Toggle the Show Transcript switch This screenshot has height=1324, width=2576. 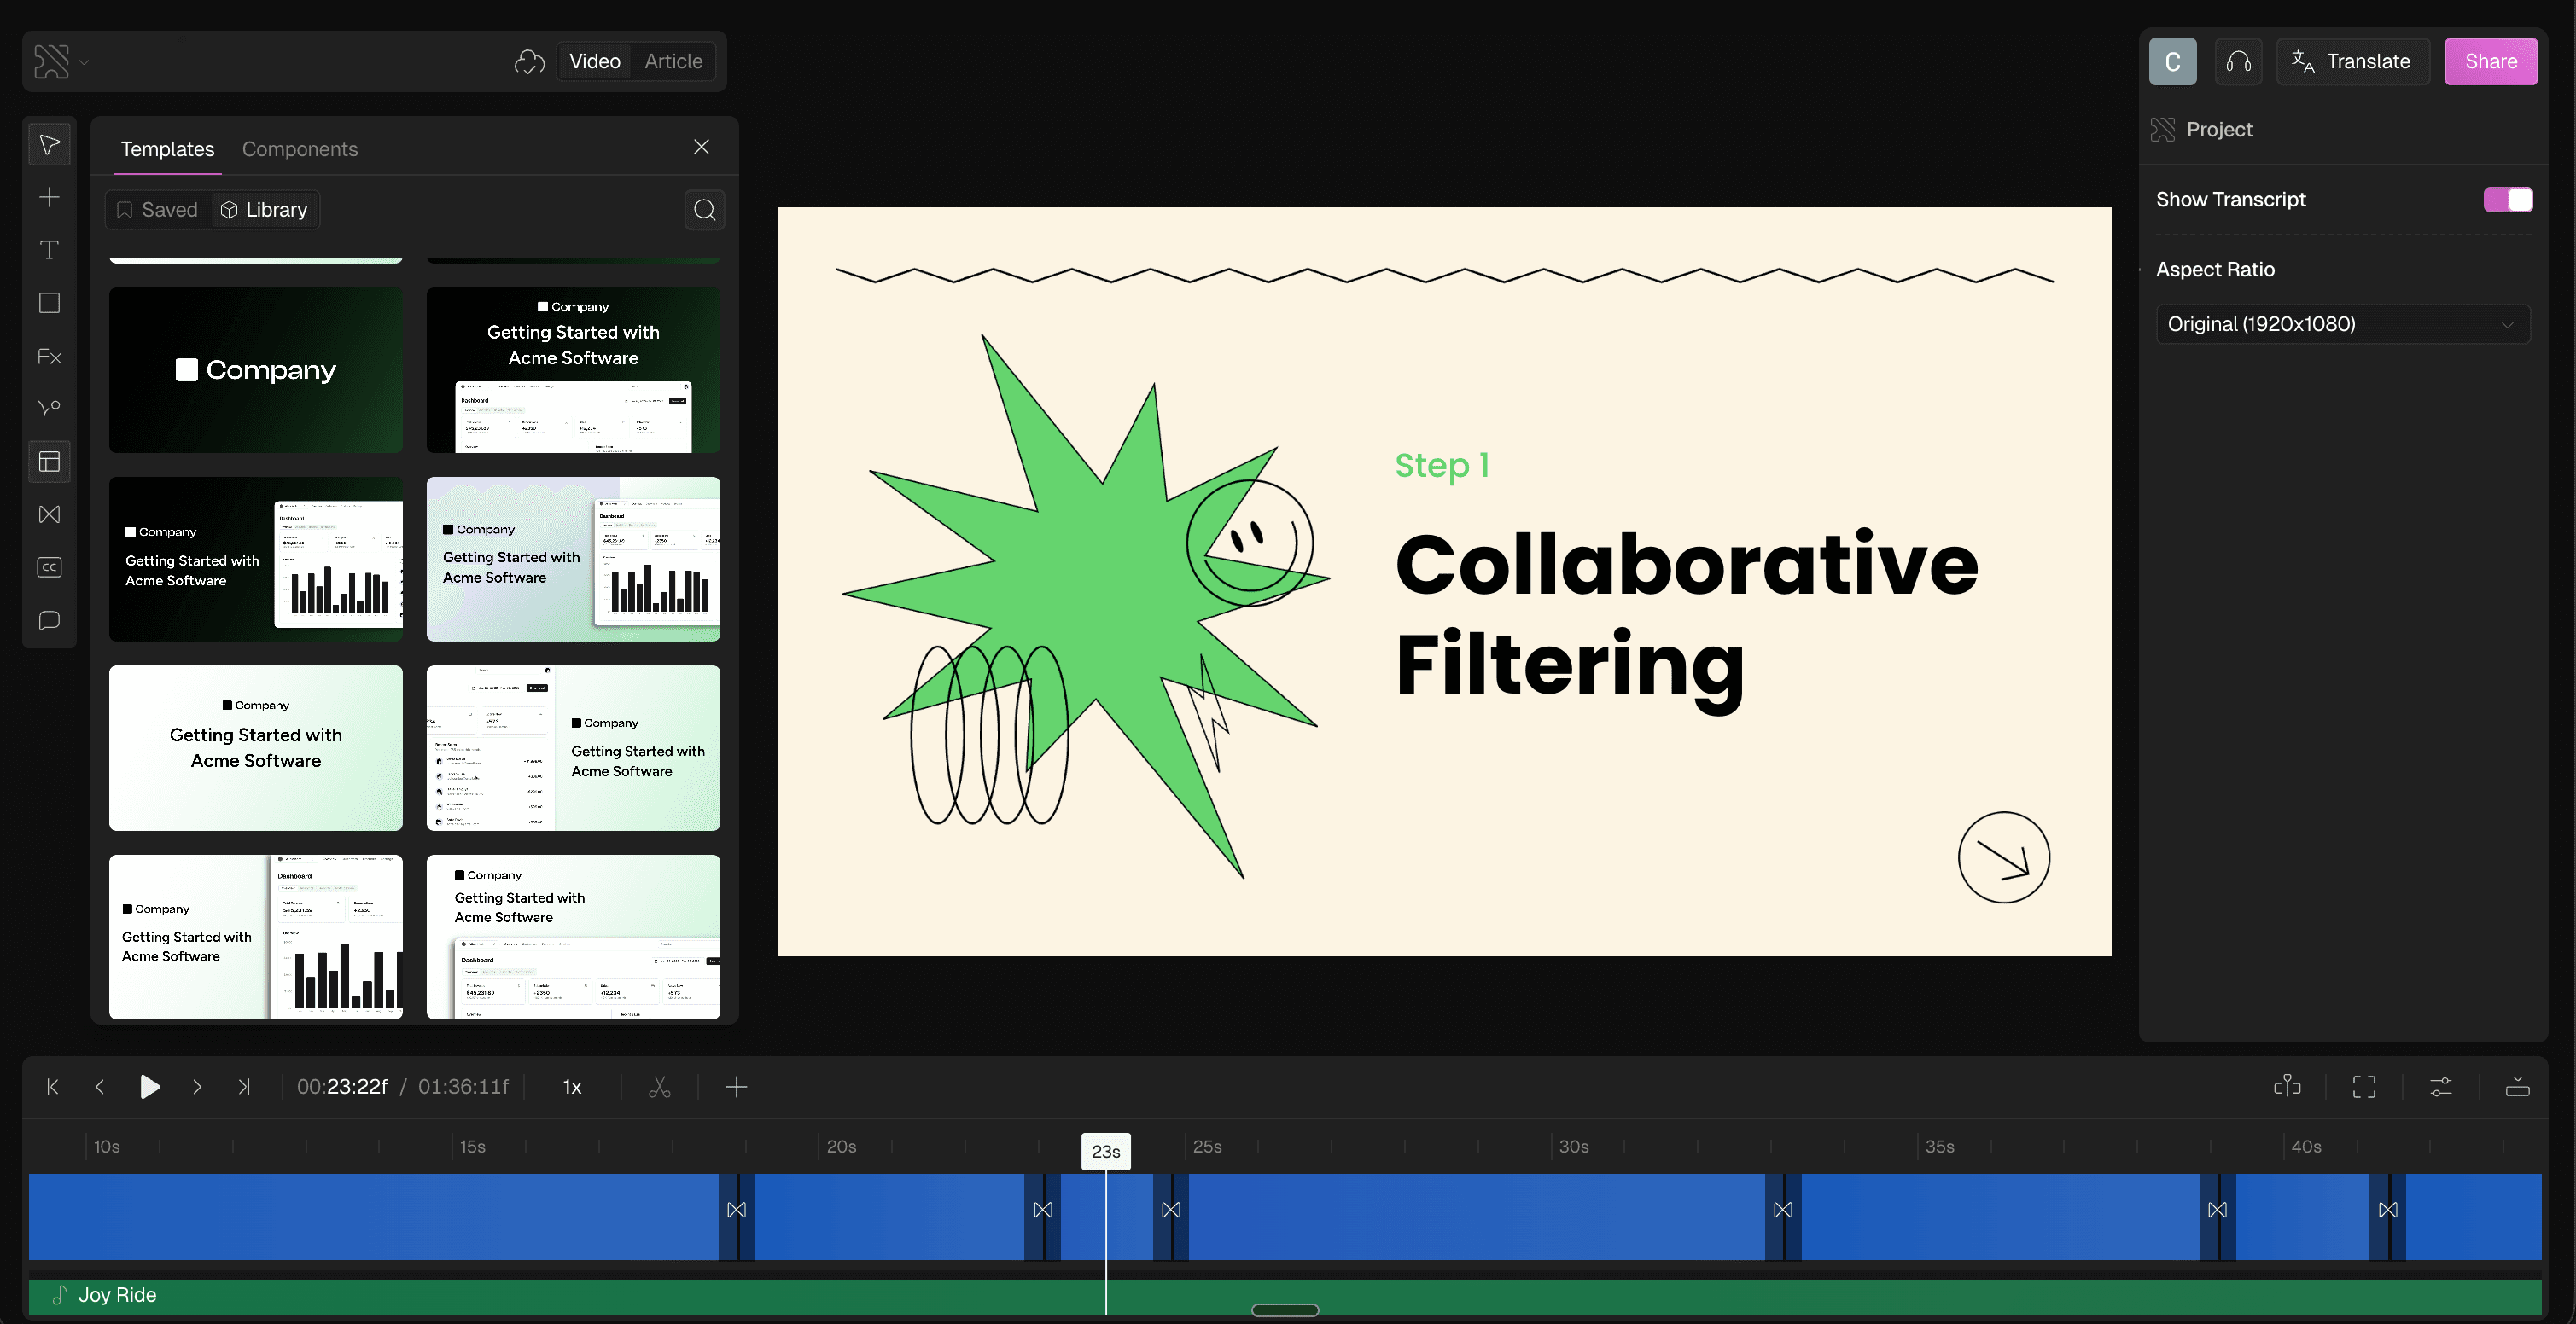coord(2507,200)
